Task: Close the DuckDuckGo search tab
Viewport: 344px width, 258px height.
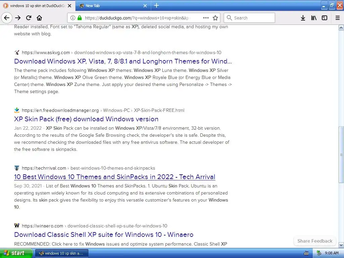Action: [70, 6]
